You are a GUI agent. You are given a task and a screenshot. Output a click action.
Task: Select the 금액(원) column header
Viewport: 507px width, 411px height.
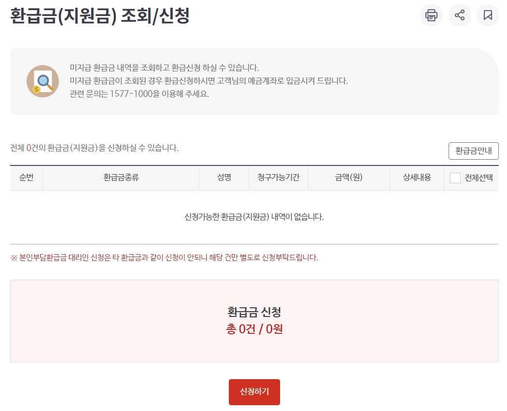347,178
